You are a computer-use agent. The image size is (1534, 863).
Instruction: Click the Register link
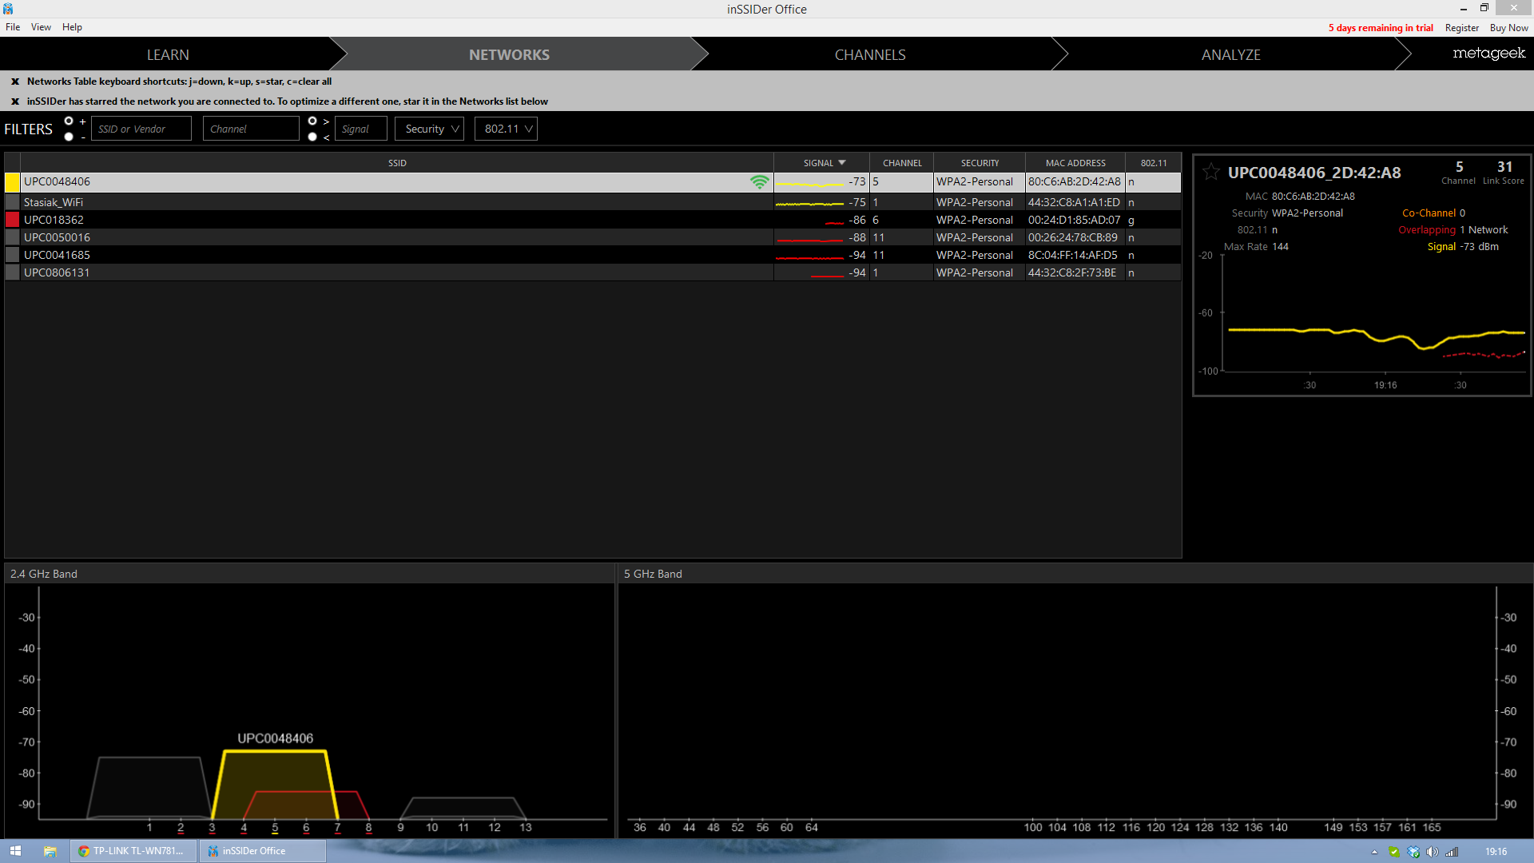(x=1462, y=28)
